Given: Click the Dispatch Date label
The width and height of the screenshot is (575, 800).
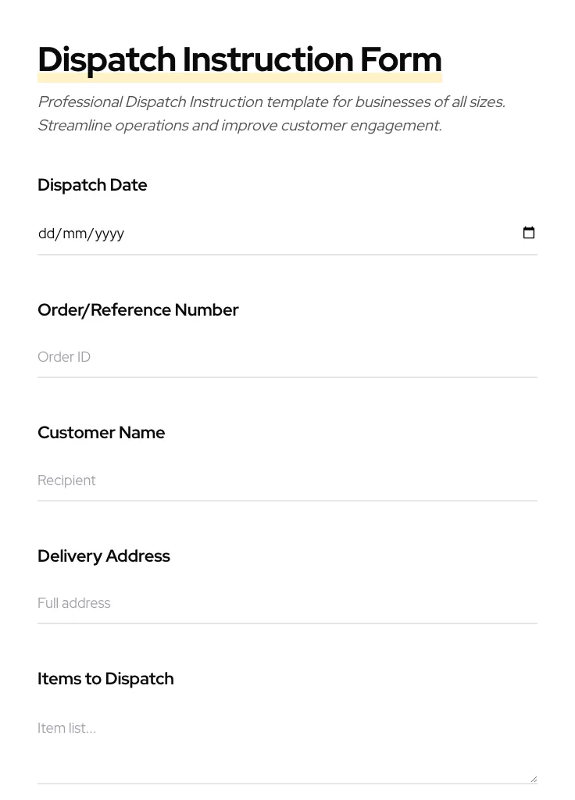Looking at the screenshot, I should coord(92,185).
